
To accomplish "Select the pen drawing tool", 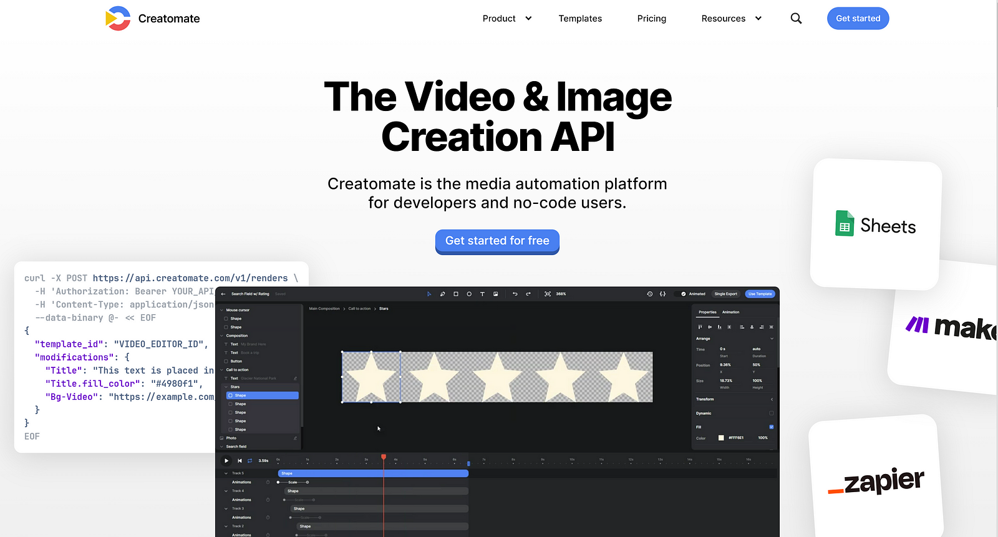I will tap(442, 294).
